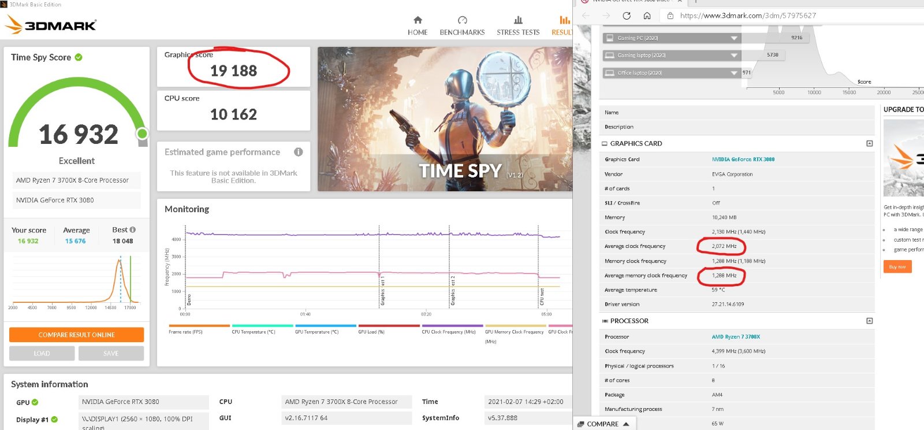Click the green check beside Time Spy Score
This screenshot has height=430, width=924.
pos(79,57)
